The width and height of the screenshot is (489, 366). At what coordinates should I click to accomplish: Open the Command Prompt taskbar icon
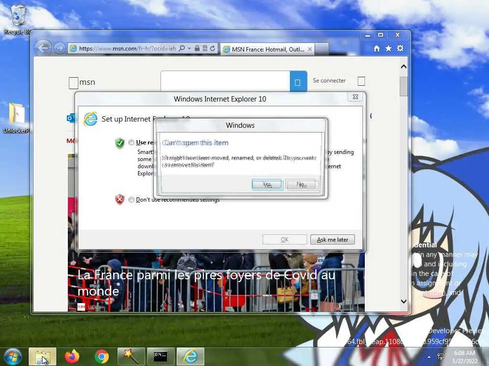161,357
